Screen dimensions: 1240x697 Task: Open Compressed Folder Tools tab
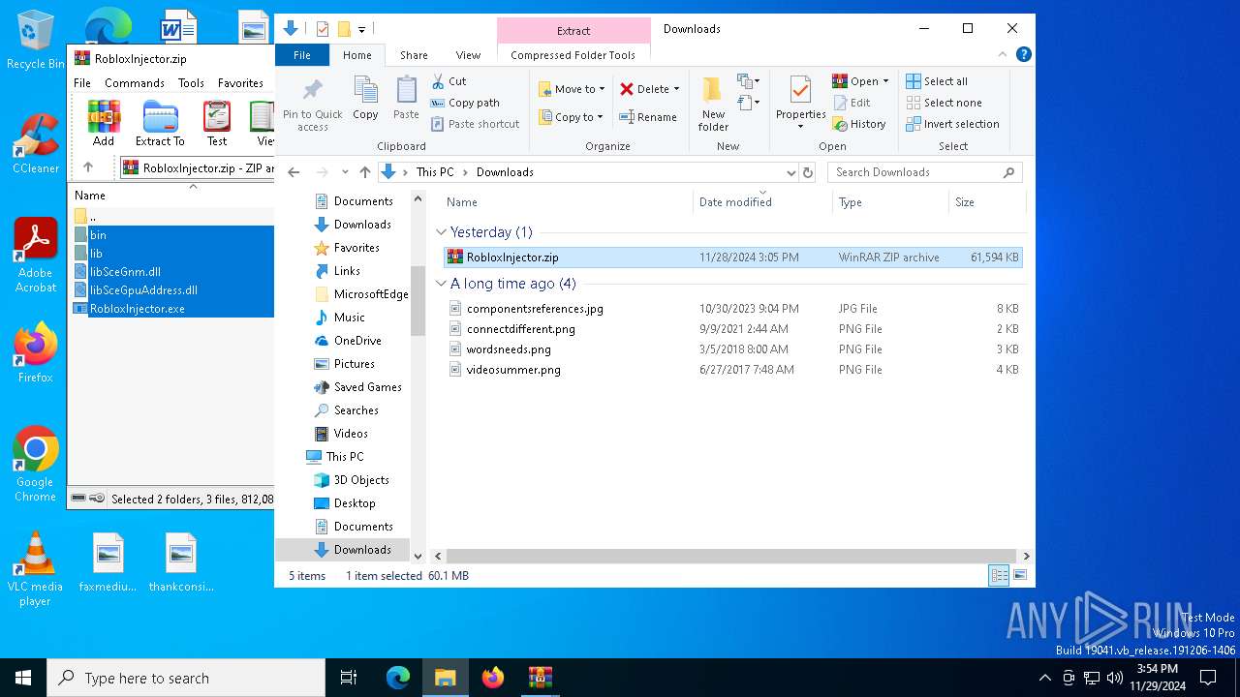pos(573,55)
